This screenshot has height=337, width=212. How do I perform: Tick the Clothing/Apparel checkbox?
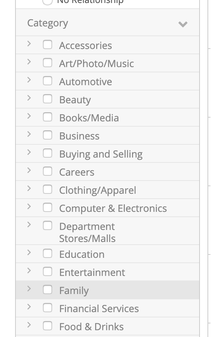point(48,189)
